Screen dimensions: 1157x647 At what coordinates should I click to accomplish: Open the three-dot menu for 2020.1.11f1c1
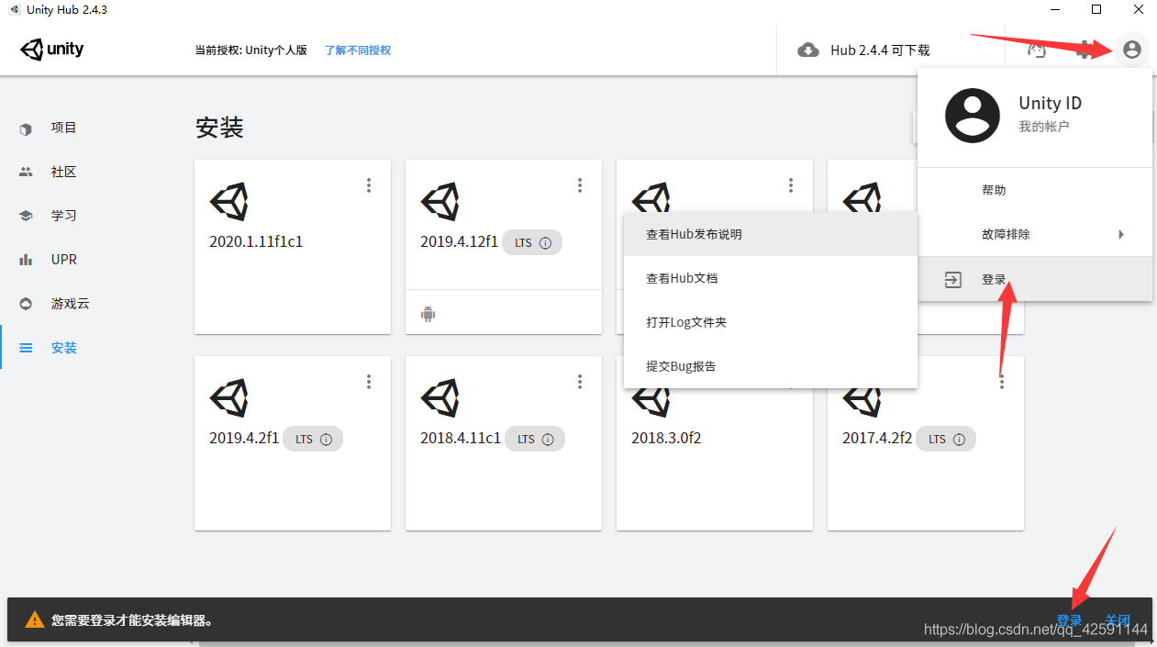(x=369, y=185)
